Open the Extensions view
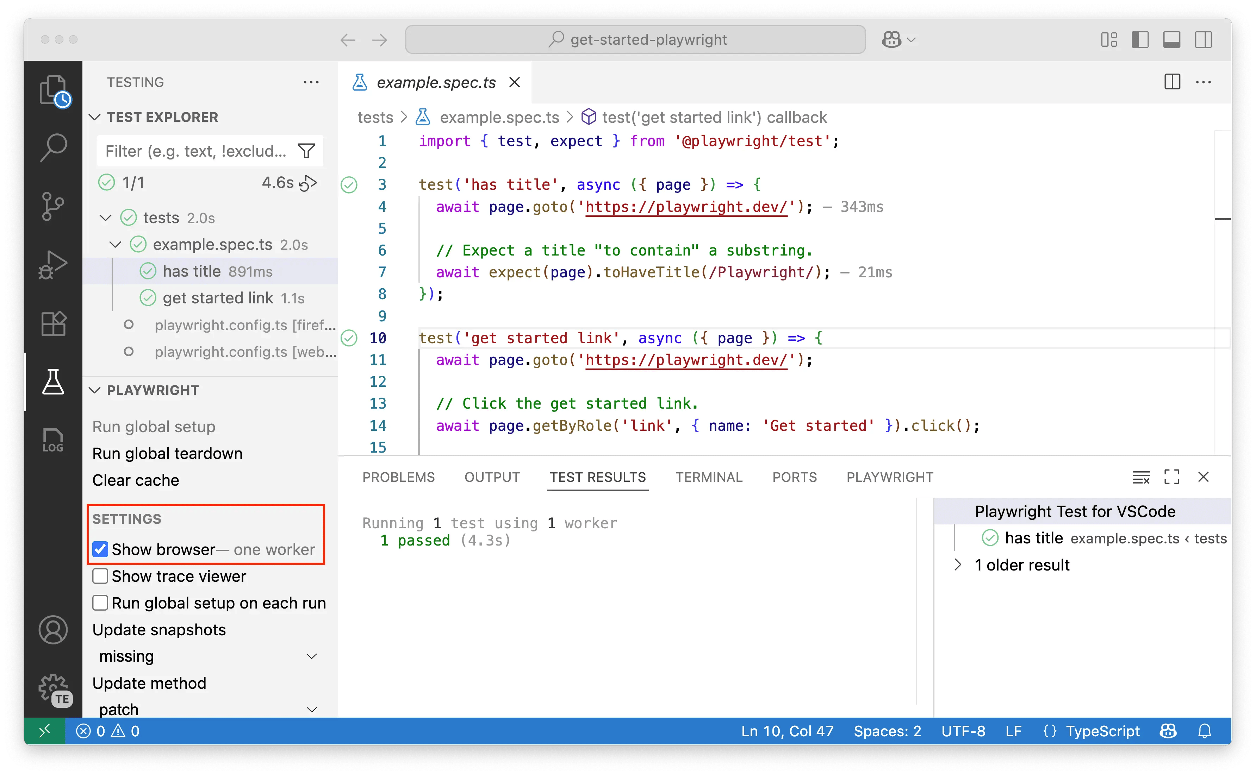Screen dimensions: 1256x775 click(x=53, y=323)
